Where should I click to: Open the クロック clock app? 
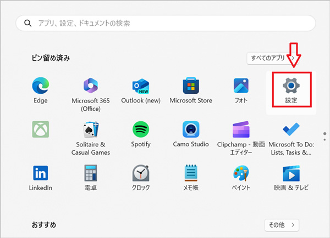coord(141,173)
